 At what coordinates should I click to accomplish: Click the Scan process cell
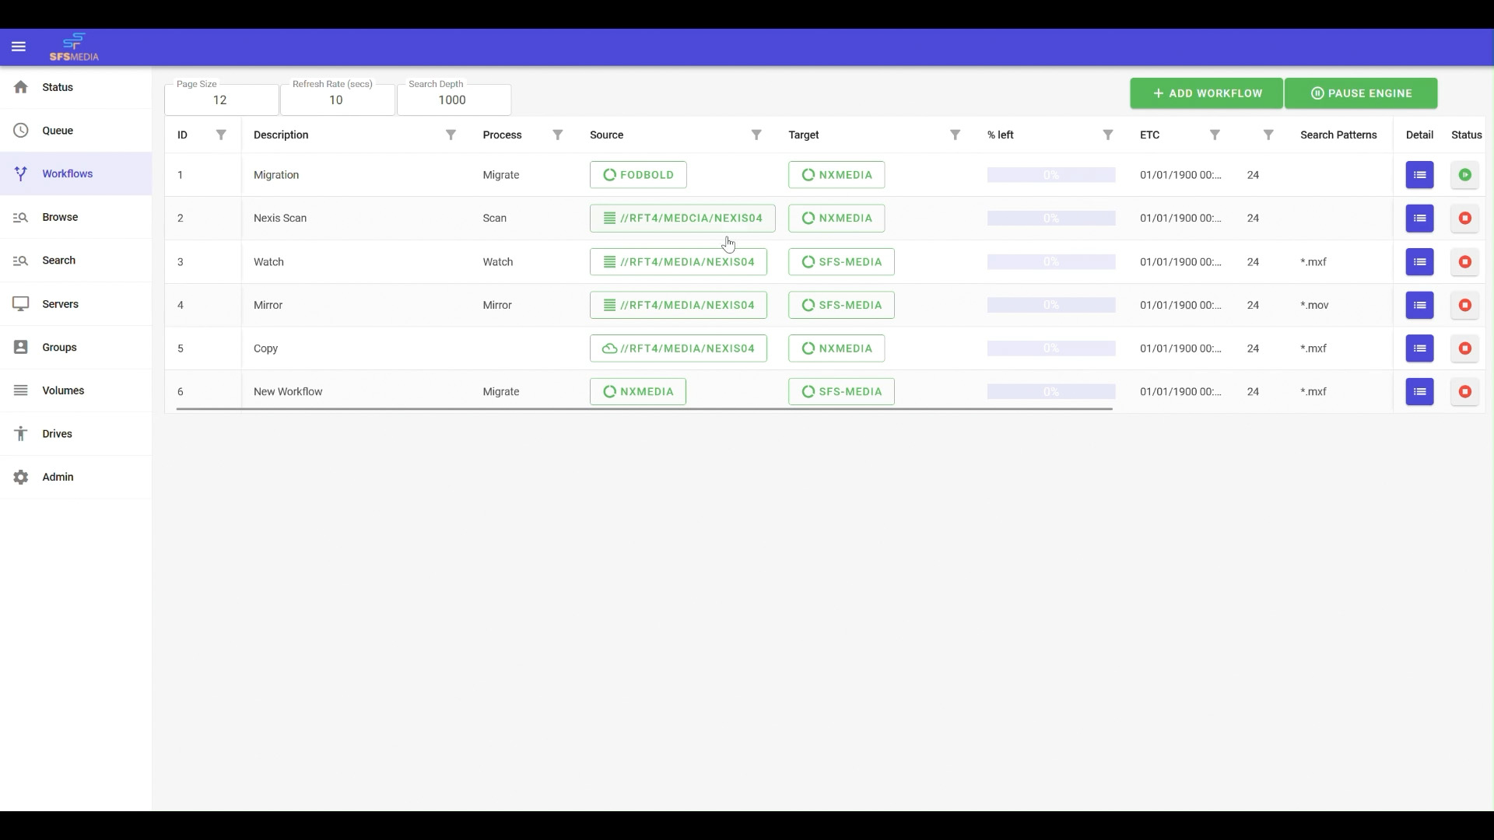tap(494, 219)
